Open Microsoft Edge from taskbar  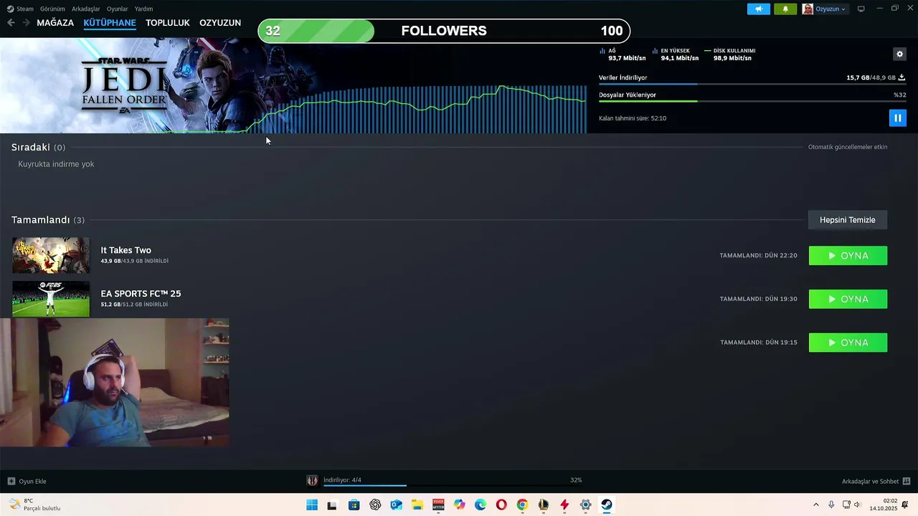[480, 505]
